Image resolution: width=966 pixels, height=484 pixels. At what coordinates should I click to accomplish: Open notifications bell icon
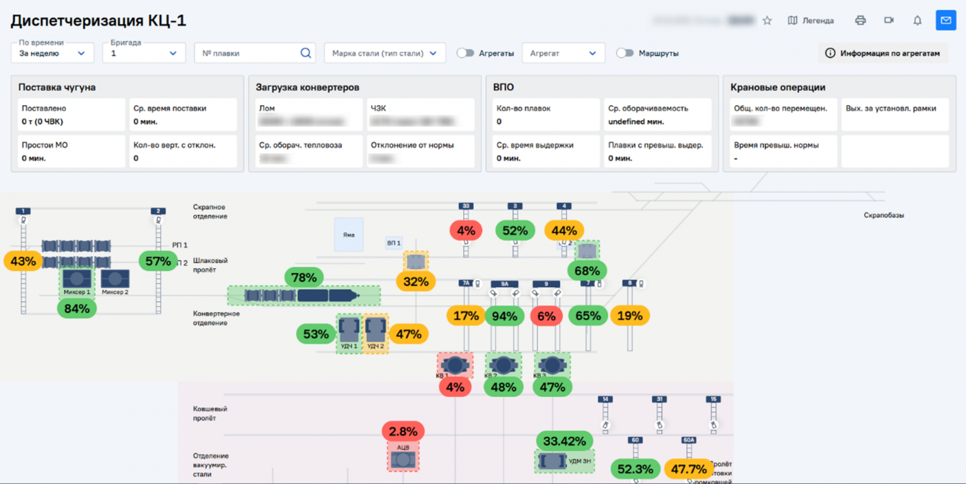click(x=917, y=20)
